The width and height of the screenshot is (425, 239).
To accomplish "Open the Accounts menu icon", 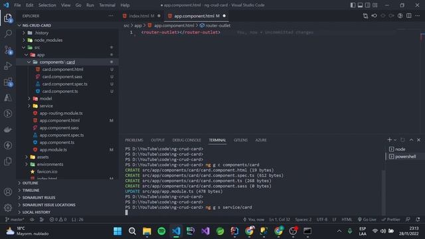I will [8, 192].
